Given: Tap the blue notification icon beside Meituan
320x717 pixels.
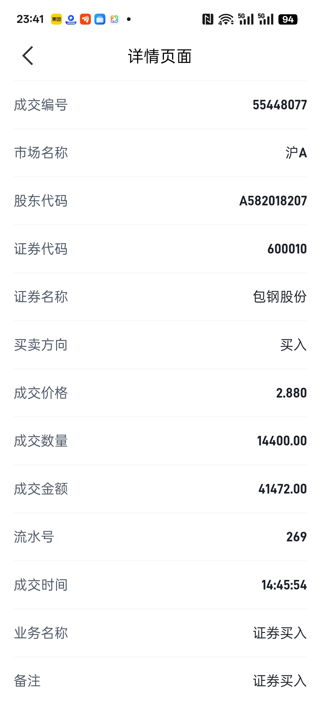Looking at the screenshot, I should (x=71, y=19).
